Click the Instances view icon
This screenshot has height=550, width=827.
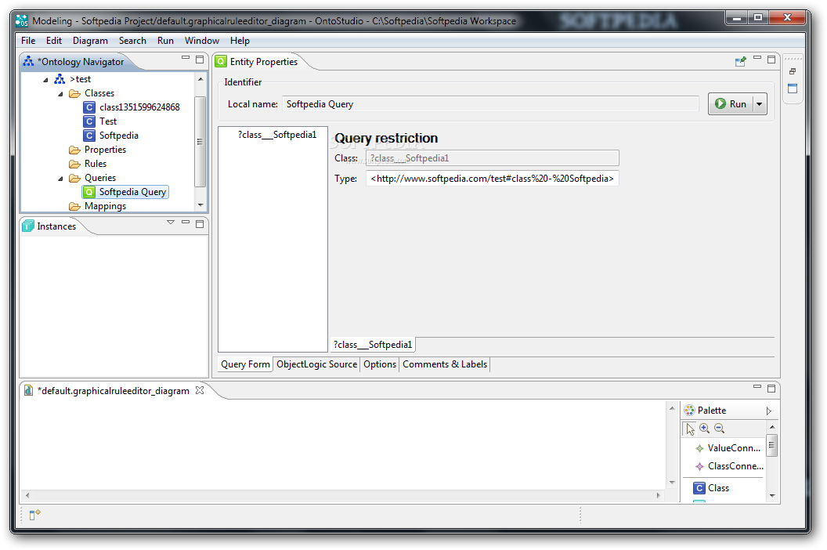28,226
